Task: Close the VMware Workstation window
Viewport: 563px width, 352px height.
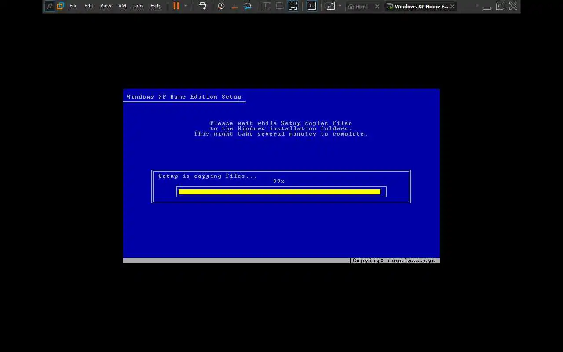Action: pos(513,6)
